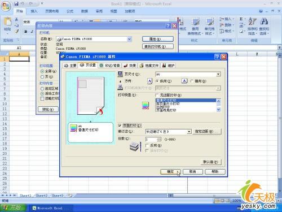Click the portrait orientation A icon

tap(149, 81)
